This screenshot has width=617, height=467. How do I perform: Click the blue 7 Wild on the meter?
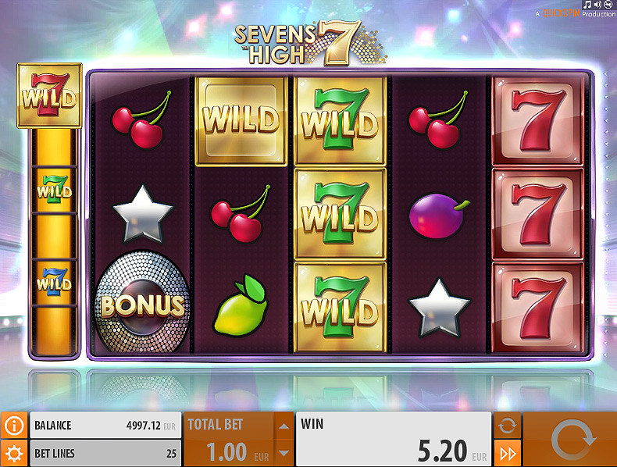pos(54,282)
